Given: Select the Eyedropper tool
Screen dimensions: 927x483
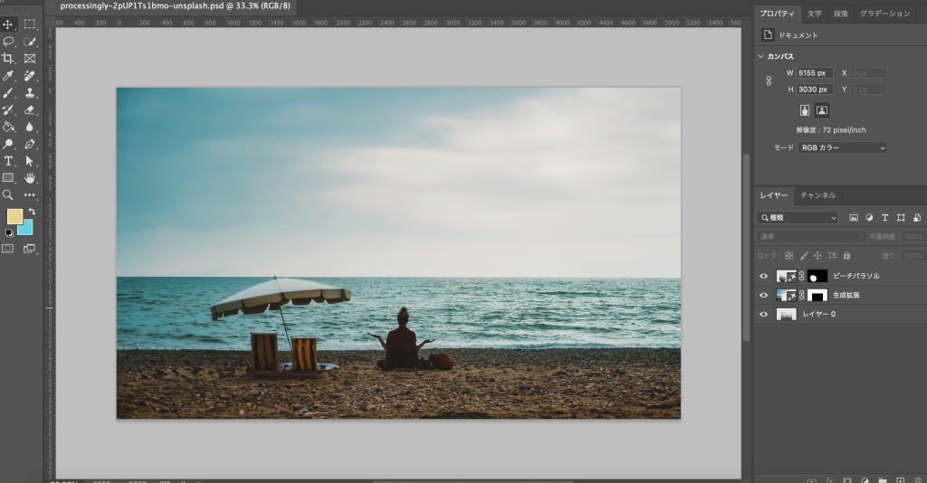Looking at the screenshot, I should 8,75.
